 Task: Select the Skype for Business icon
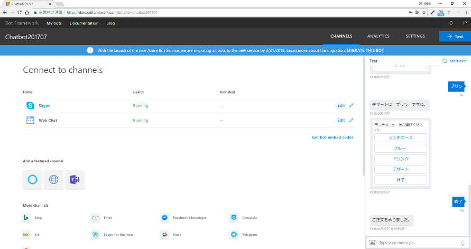(96, 235)
